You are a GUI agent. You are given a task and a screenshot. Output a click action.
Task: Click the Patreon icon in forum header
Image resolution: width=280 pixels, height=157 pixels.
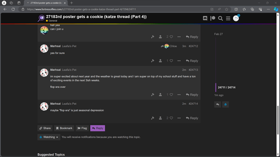pos(213,18)
